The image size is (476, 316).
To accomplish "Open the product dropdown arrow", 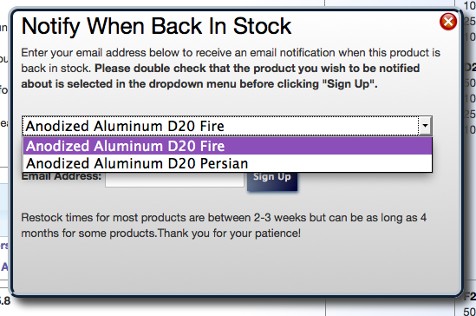I will click(x=425, y=126).
